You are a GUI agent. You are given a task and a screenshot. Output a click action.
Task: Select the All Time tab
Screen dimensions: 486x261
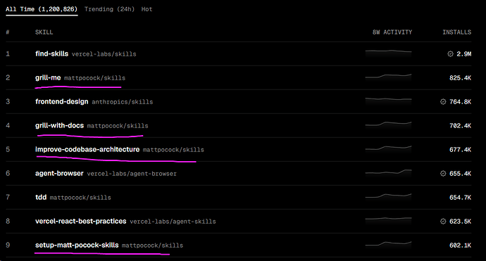[42, 9]
